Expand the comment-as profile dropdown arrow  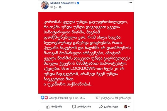click(x=129, y=107)
